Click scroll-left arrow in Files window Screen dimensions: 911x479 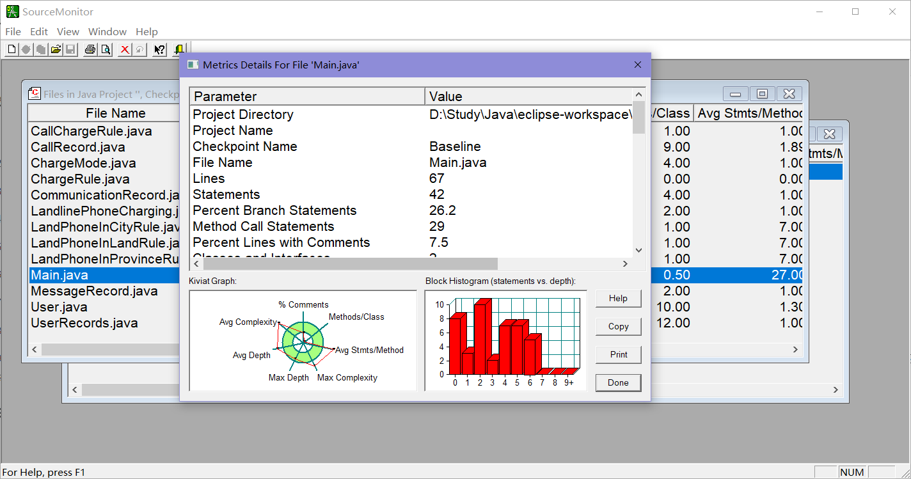coord(35,350)
